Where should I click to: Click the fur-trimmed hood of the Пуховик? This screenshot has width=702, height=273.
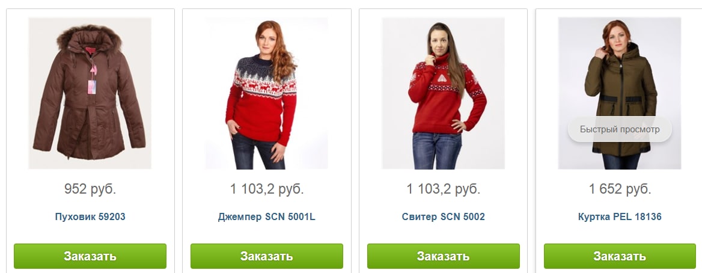click(x=89, y=38)
